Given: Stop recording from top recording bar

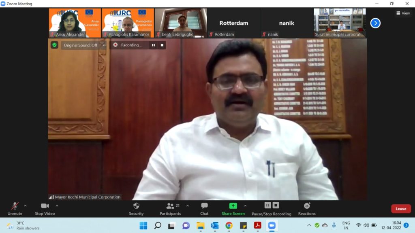Looking at the screenshot, I should pyautogui.click(x=162, y=45).
